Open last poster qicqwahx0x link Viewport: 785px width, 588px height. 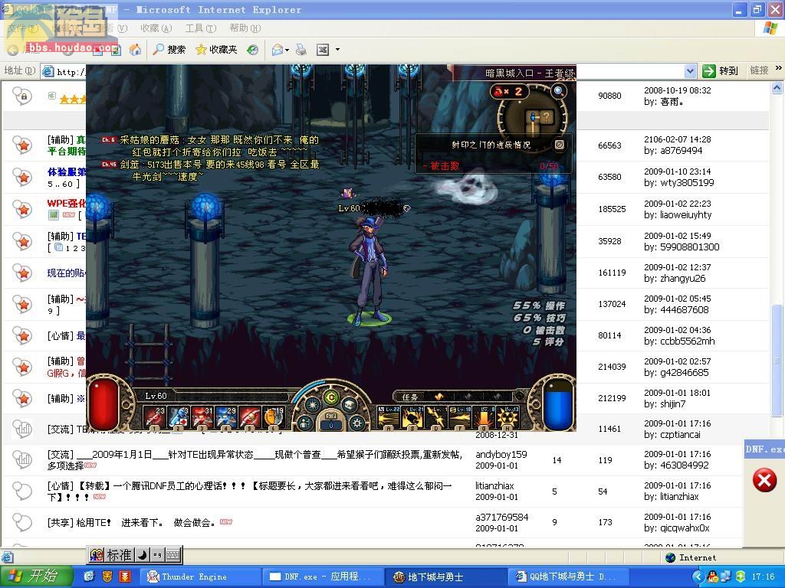tap(683, 528)
